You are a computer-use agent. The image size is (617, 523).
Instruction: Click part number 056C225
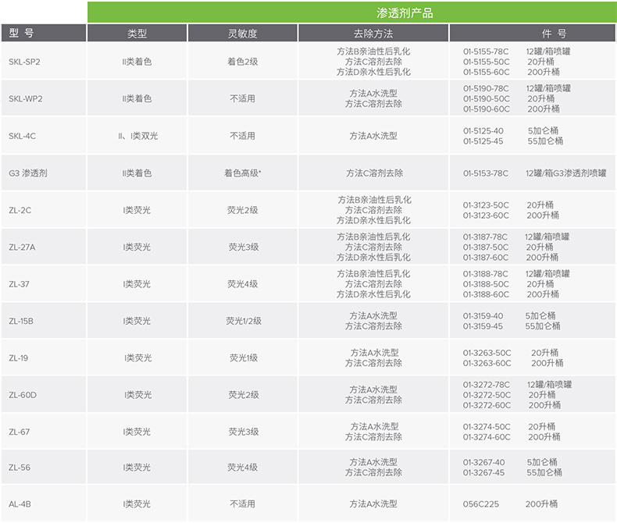click(x=479, y=504)
